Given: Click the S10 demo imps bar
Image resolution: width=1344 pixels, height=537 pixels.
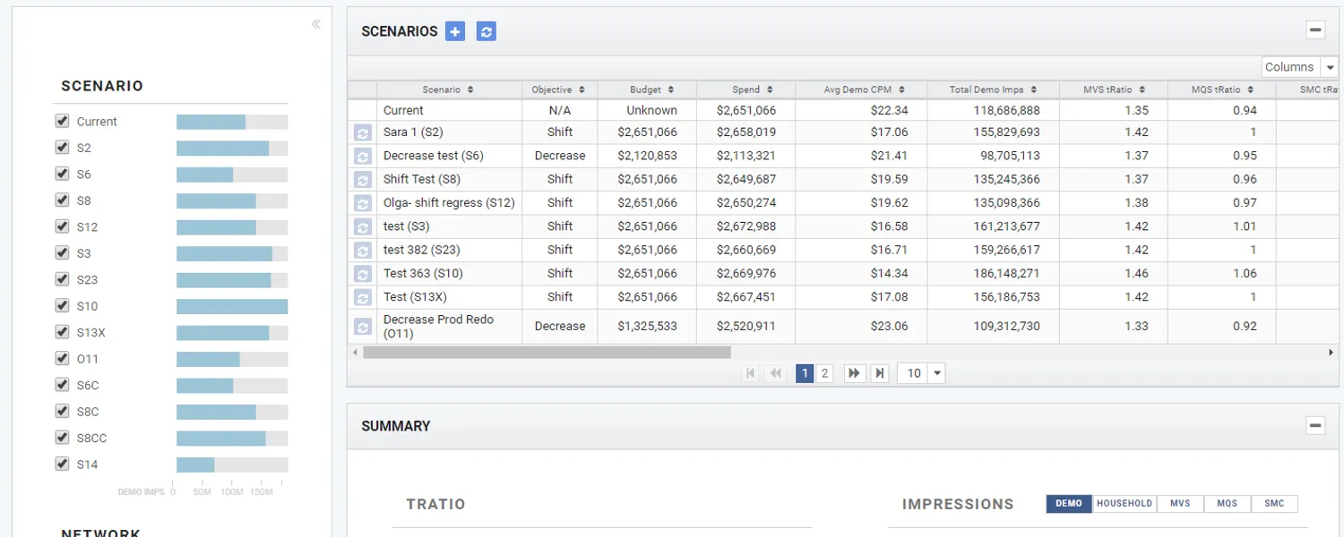Looking at the screenshot, I should 232,306.
